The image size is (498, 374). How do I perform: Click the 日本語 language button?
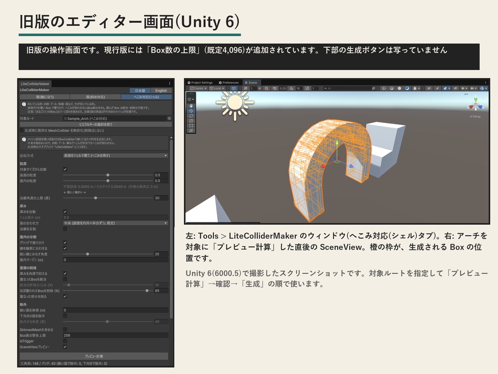click(140, 90)
